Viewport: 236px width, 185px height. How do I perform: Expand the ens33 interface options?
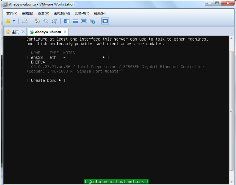coord(68,57)
